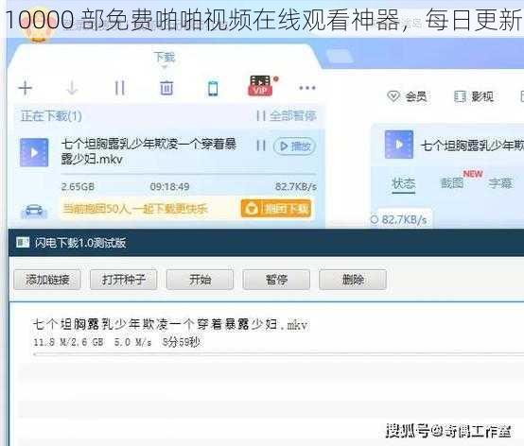524x446 pixels.
Task: Pause the .mkv download row
Action: (261, 146)
